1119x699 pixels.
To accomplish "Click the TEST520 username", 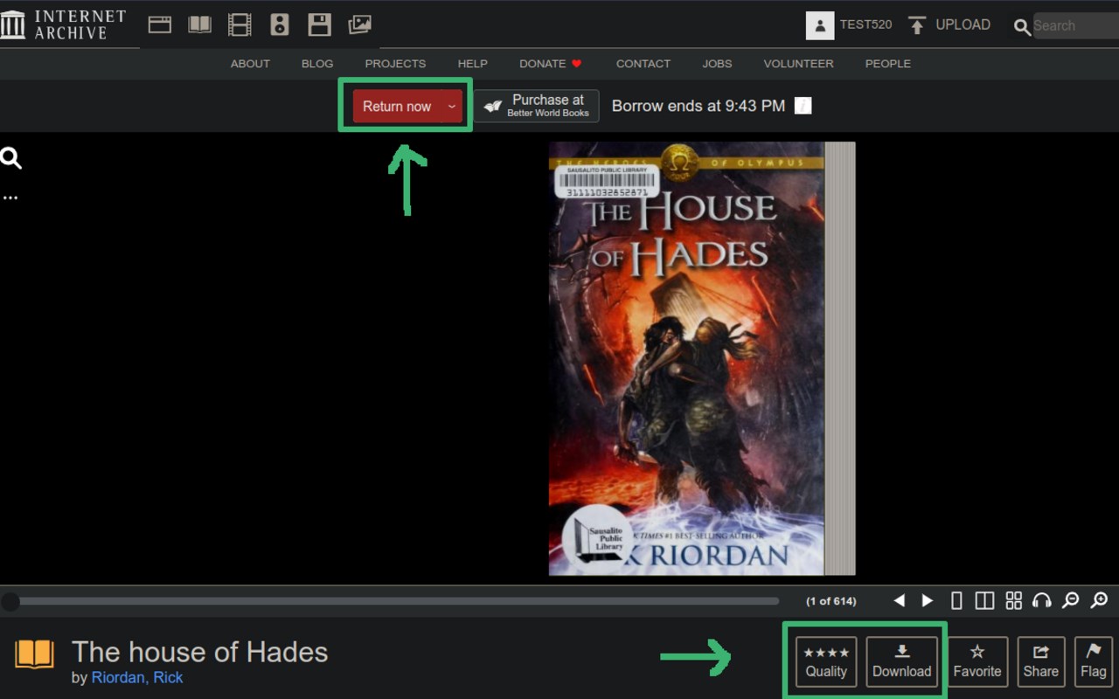I will pyautogui.click(x=865, y=24).
